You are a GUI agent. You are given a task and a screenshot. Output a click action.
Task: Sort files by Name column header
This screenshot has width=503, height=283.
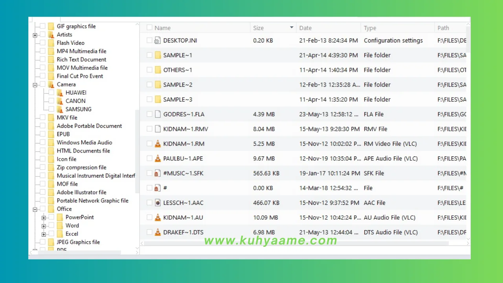[162, 28]
